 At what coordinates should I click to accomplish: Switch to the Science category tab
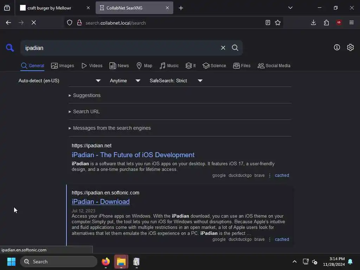(x=214, y=66)
